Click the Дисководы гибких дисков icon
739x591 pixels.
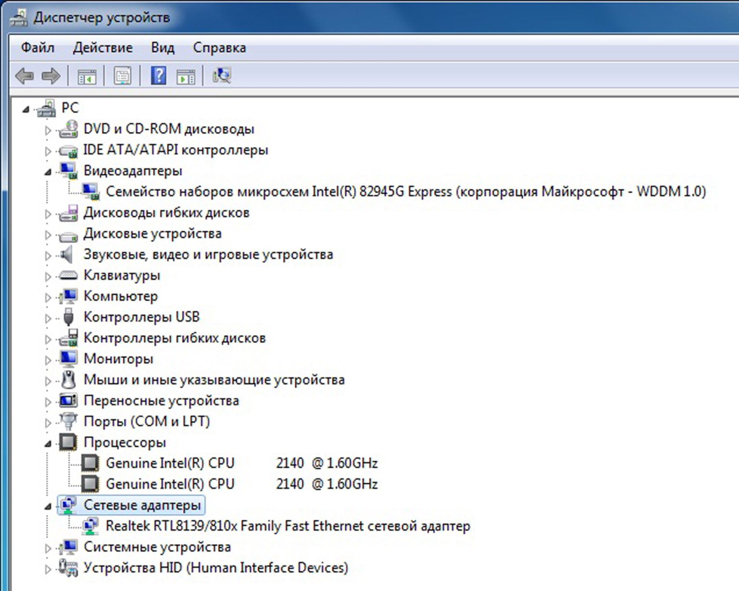[69, 213]
